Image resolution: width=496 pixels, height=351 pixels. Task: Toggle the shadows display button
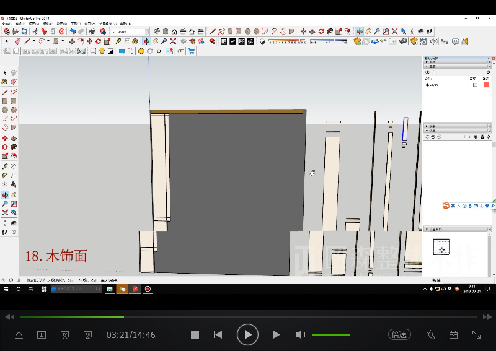point(263,41)
